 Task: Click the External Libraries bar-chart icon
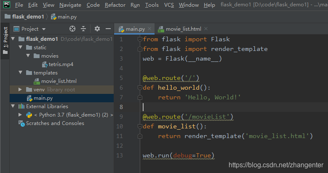coord(21,106)
